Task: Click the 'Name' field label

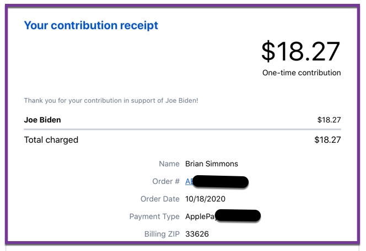Action: click(x=169, y=164)
